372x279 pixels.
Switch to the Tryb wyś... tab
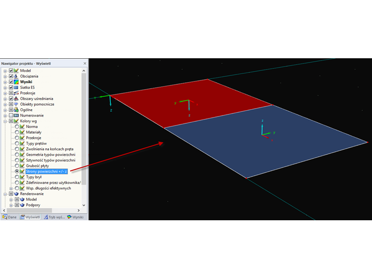(x=54, y=217)
